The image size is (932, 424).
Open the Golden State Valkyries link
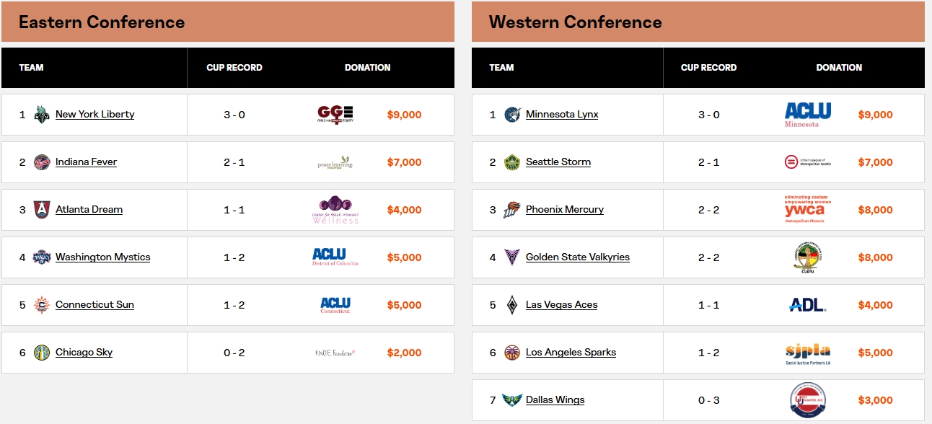click(578, 257)
